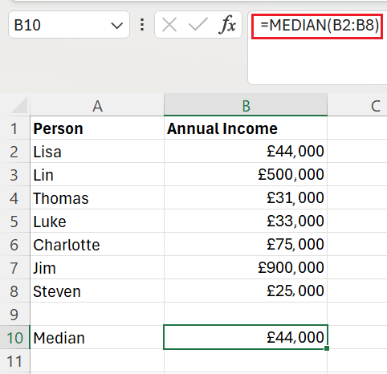This screenshot has width=387, height=374.
Task: Select Jim's £900,000 income cell
Action: click(246, 267)
